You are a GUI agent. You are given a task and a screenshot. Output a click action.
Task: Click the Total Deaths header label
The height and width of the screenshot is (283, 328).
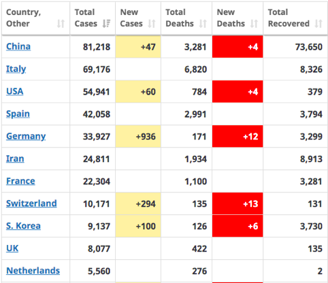[x=180, y=18]
